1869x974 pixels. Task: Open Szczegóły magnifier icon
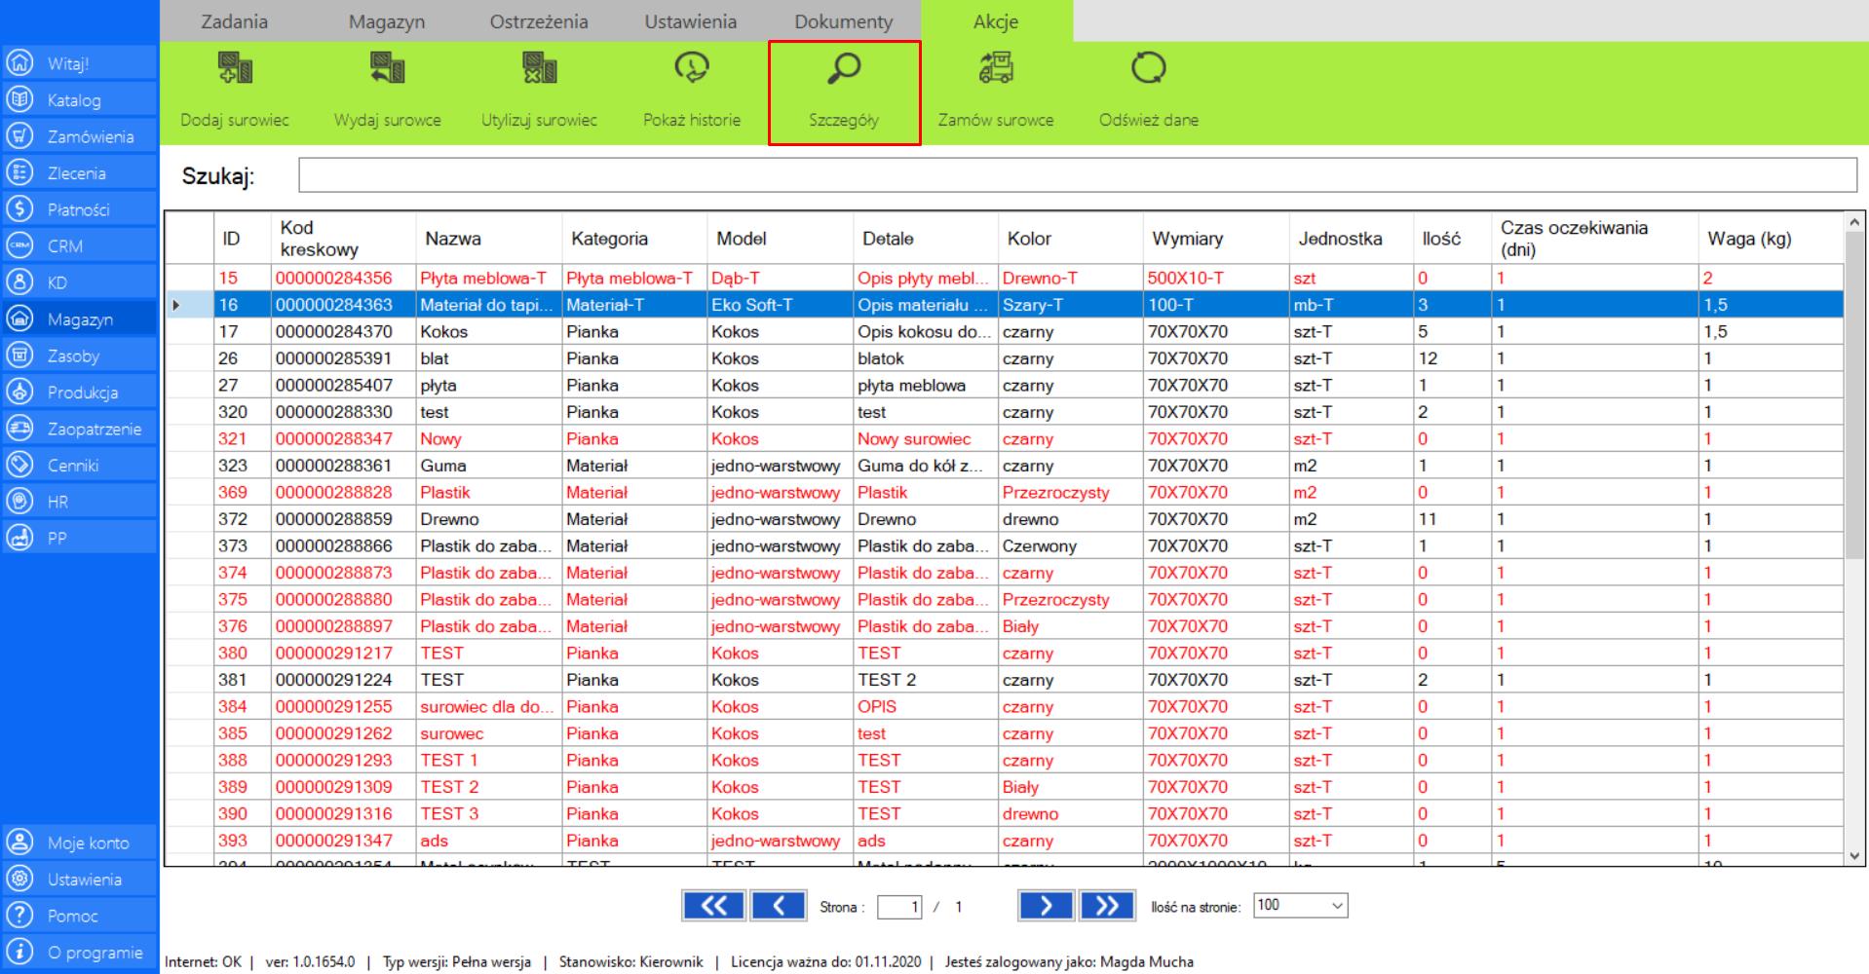844,67
